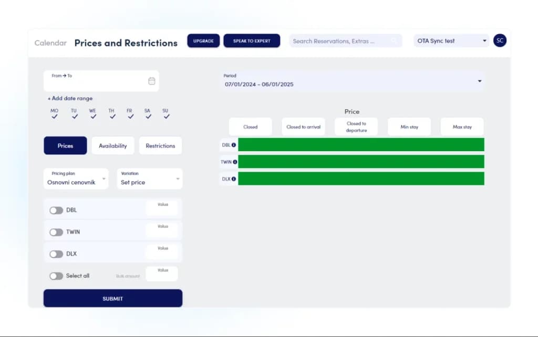Expand the Period date range dropdown
This screenshot has width=538, height=337.
(x=352, y=81)
